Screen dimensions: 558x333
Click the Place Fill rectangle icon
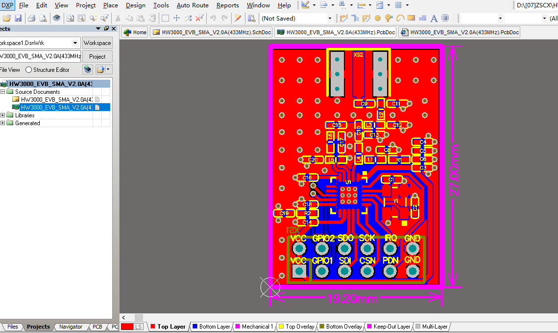pyautogui.click(x=412, y=18)
